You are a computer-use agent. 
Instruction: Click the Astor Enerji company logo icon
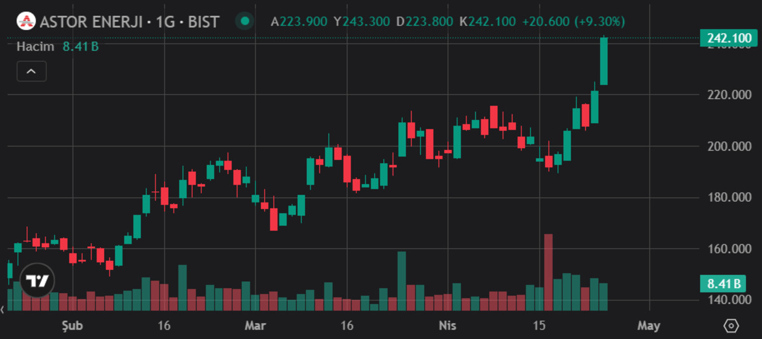[26, 22]
